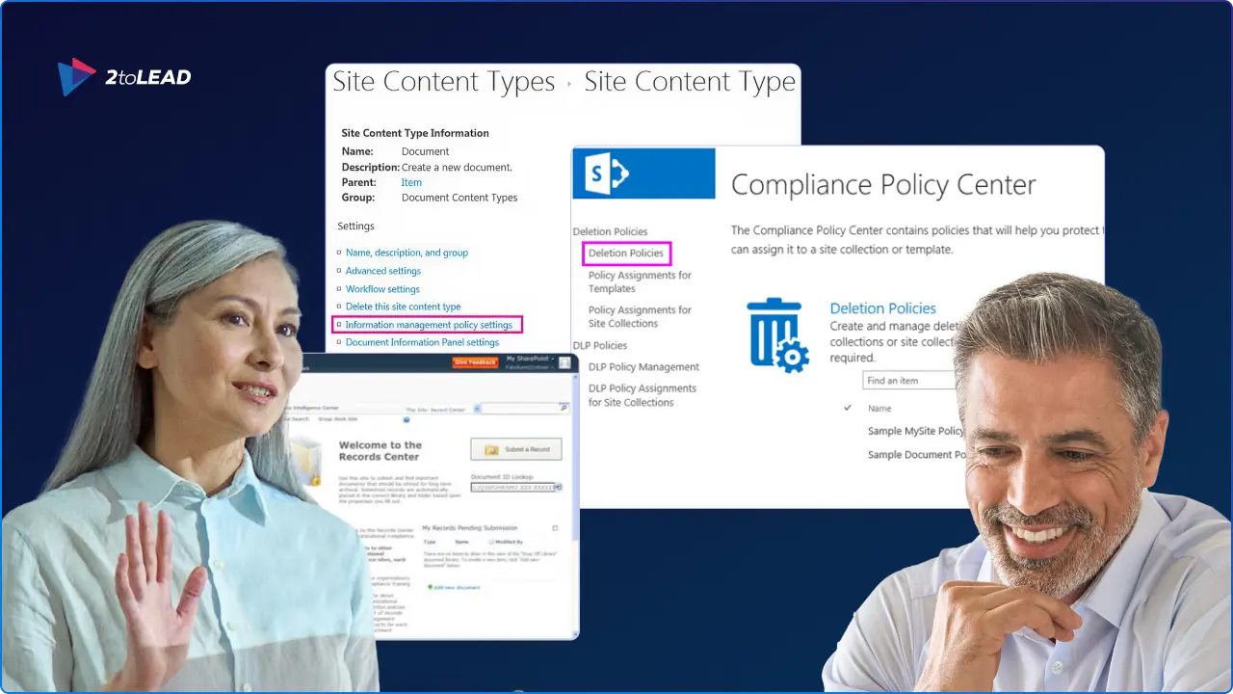Viewport: 1233px width, 694px height.
Task: Click the Item parent link
Action: (x=411, y=182)
